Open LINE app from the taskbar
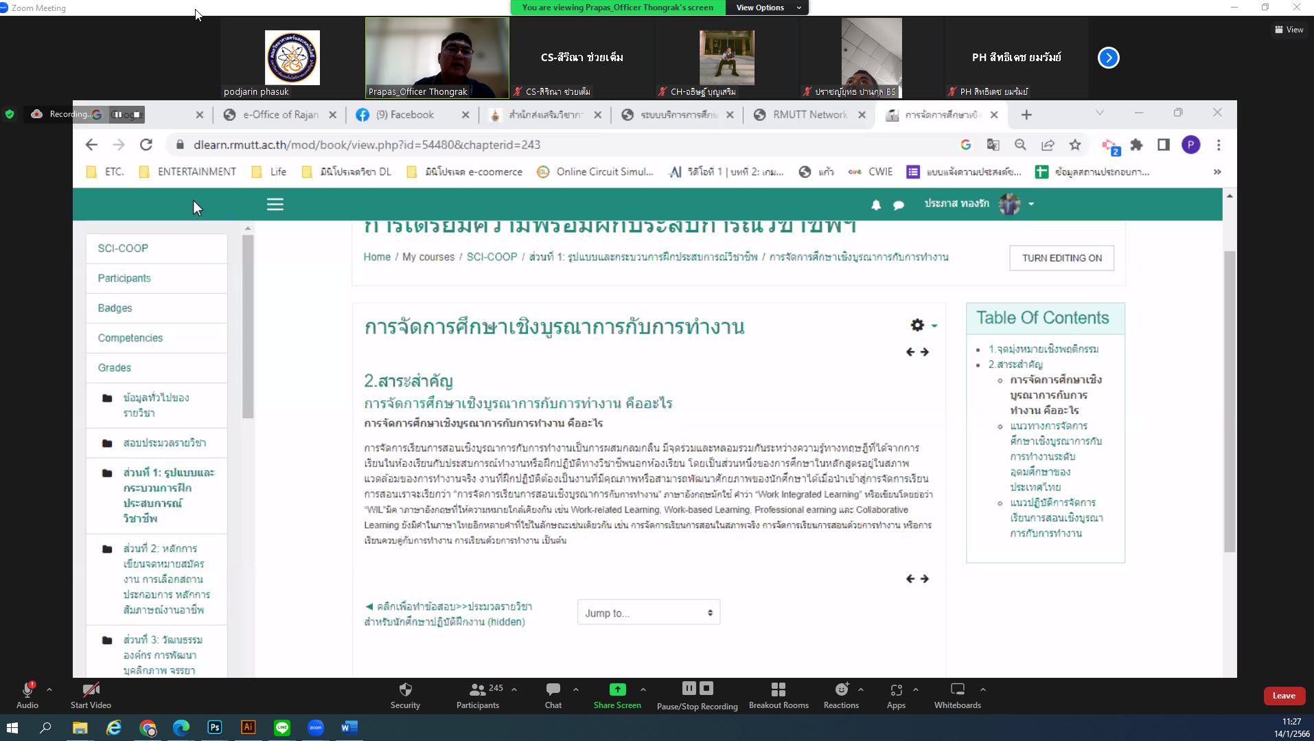 pyautogui.click(x=282, y=727)
